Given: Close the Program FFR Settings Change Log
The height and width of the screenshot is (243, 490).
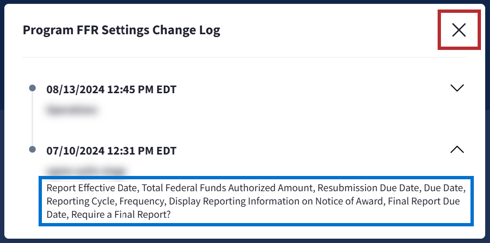Looking at the screenshot, I should pos(459,30).
